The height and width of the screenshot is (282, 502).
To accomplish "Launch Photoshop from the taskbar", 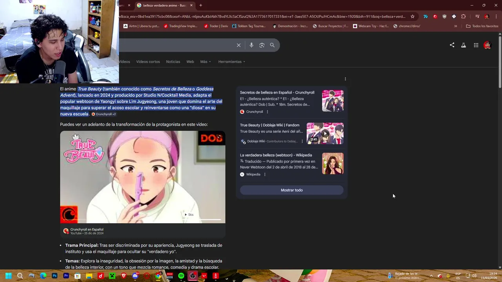I will 55,276.
